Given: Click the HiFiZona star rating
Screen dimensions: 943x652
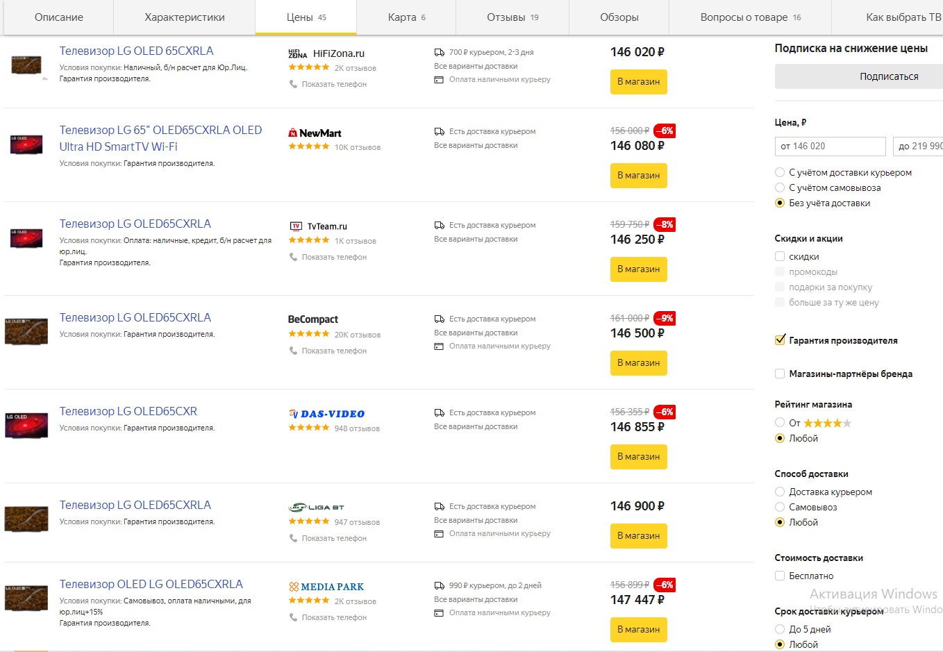Looking at the screenshot, I should click(309, 67).
